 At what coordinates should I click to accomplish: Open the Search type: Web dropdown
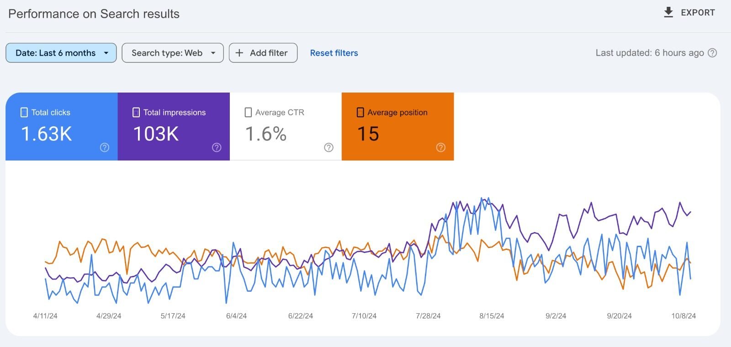[173, 53]
